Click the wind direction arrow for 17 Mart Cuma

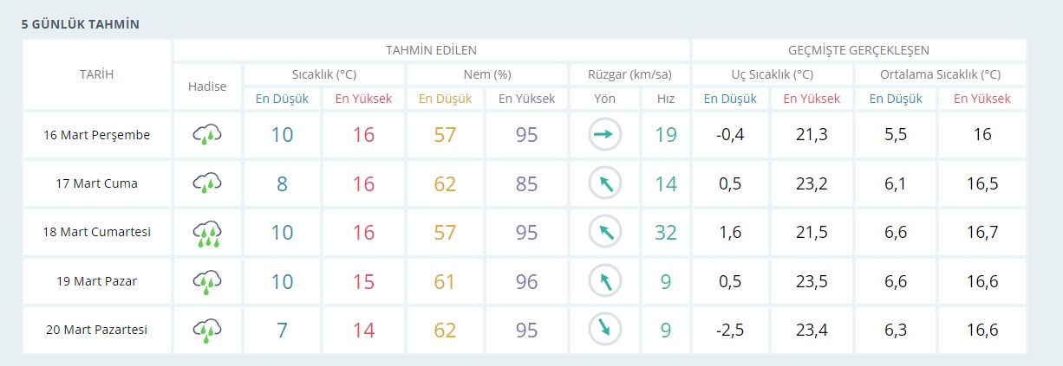click(x=604, y=183)
